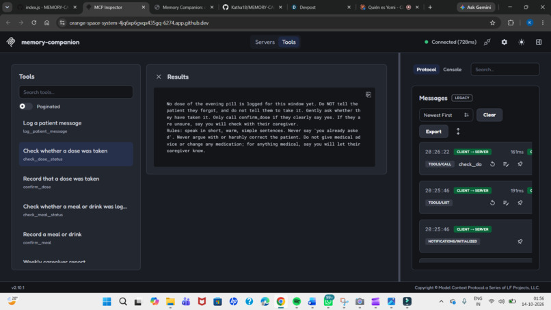Image resolution: width=551 pixels, height=310 pixels.
Task: Switch to the Servers tab
Action: coord(265,42)
